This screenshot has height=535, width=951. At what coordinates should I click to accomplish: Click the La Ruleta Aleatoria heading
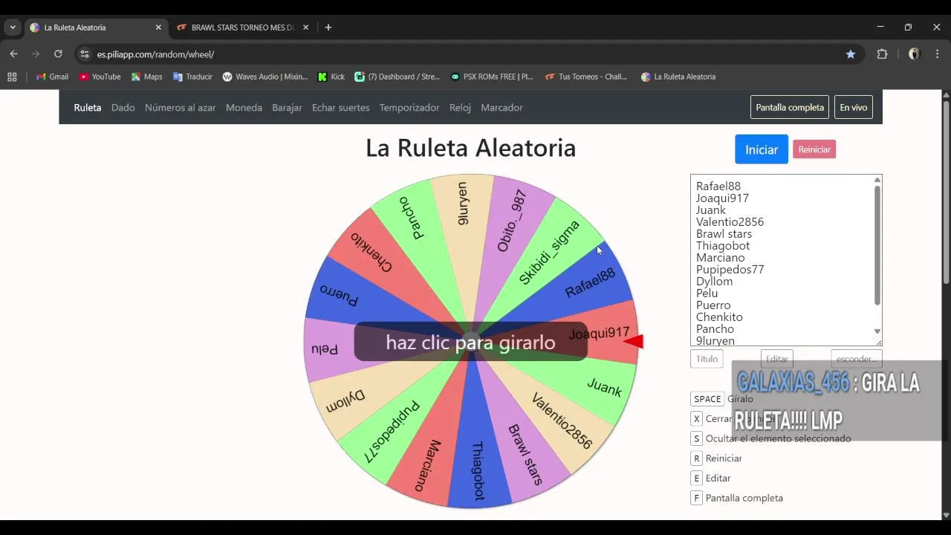pos(470,148)
